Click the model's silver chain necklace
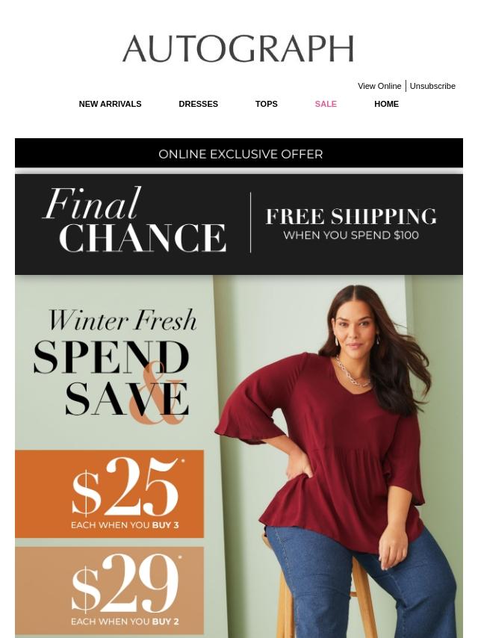478x638 pixels. (353, 372)
